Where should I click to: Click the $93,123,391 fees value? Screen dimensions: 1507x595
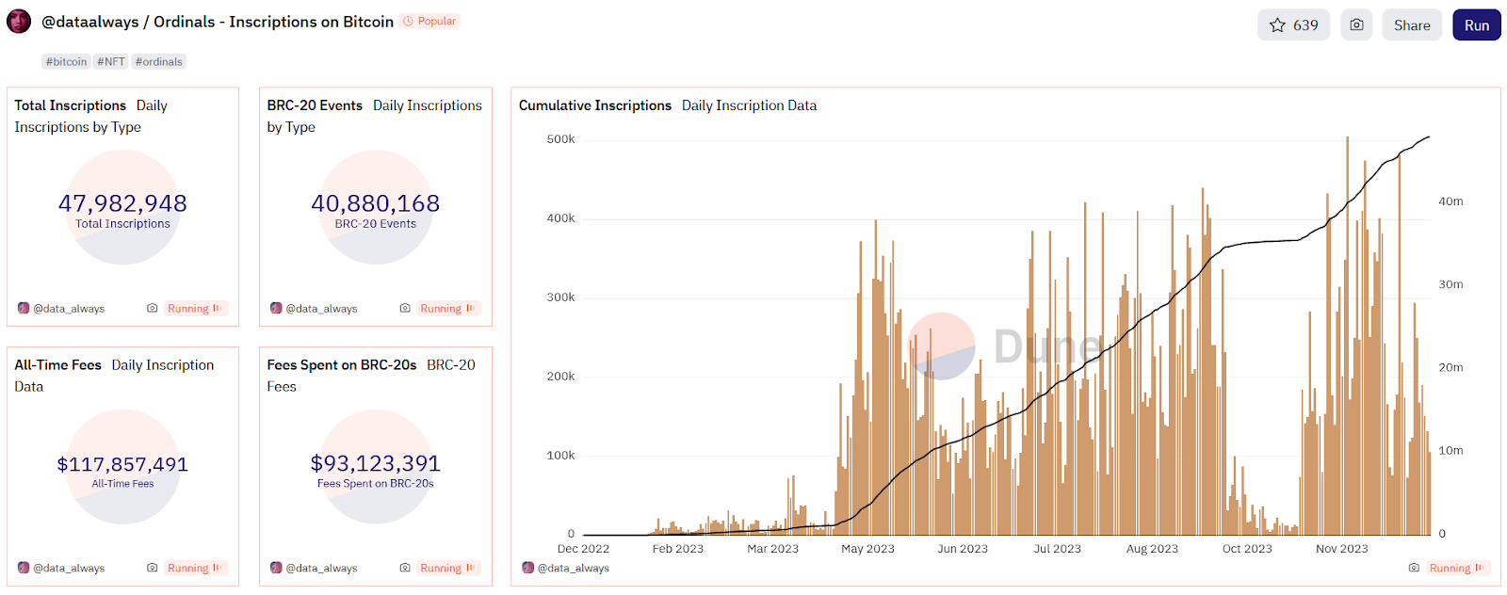coord(376,463)
